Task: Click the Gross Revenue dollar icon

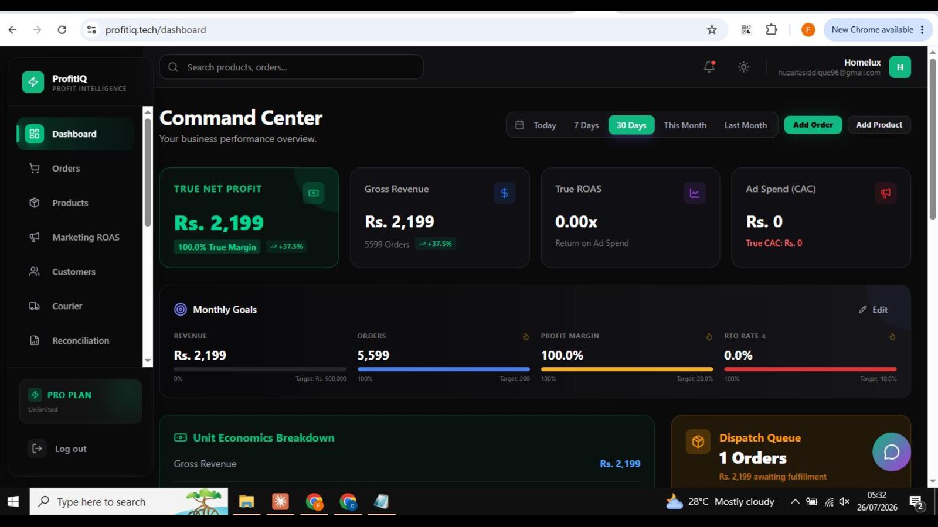Action: tap(504, 193)
